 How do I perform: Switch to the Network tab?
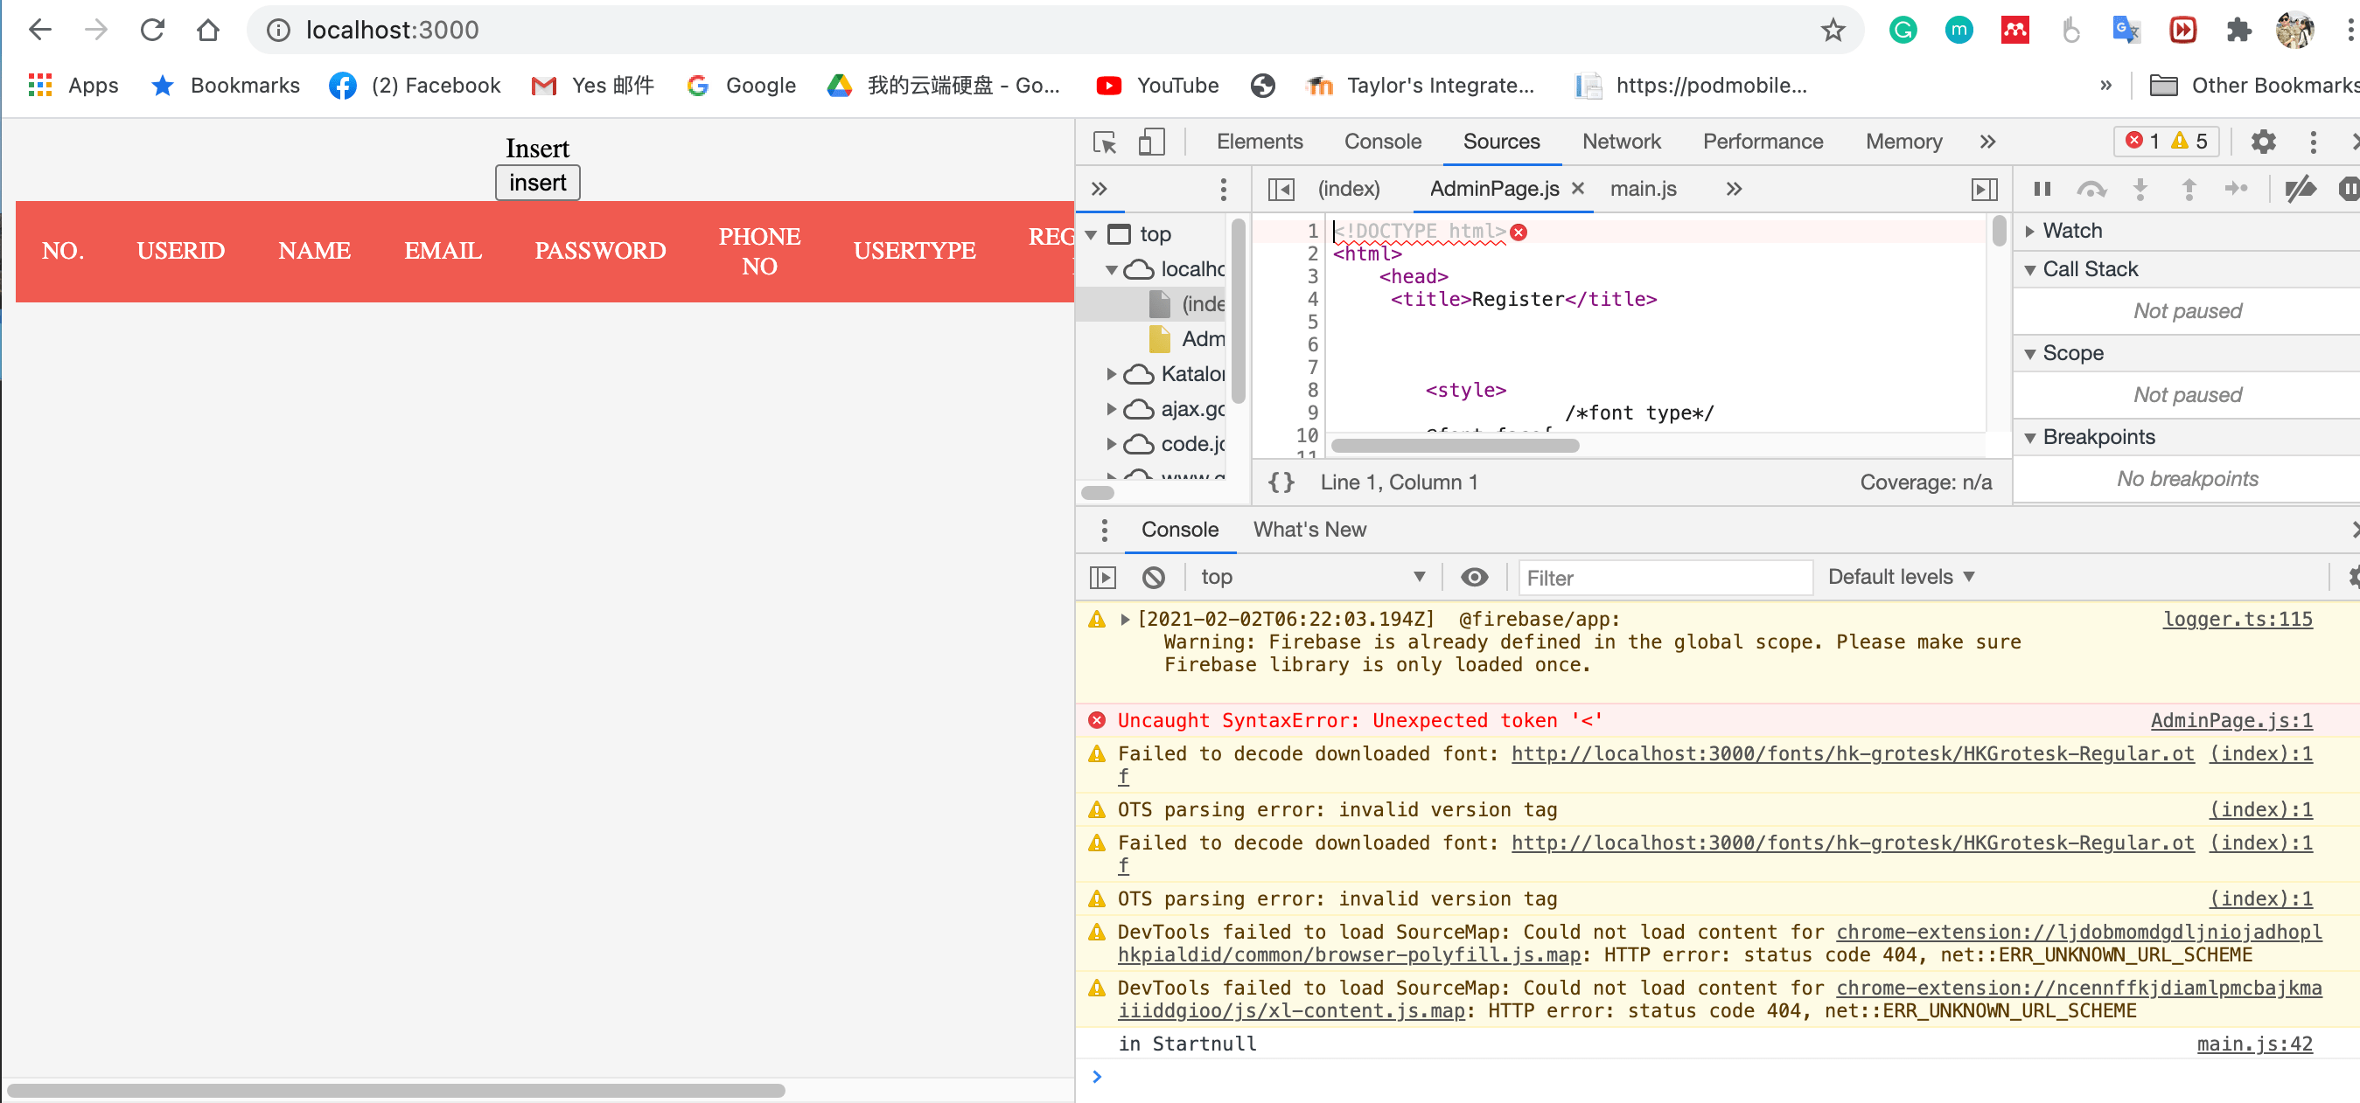(1621, 142)
